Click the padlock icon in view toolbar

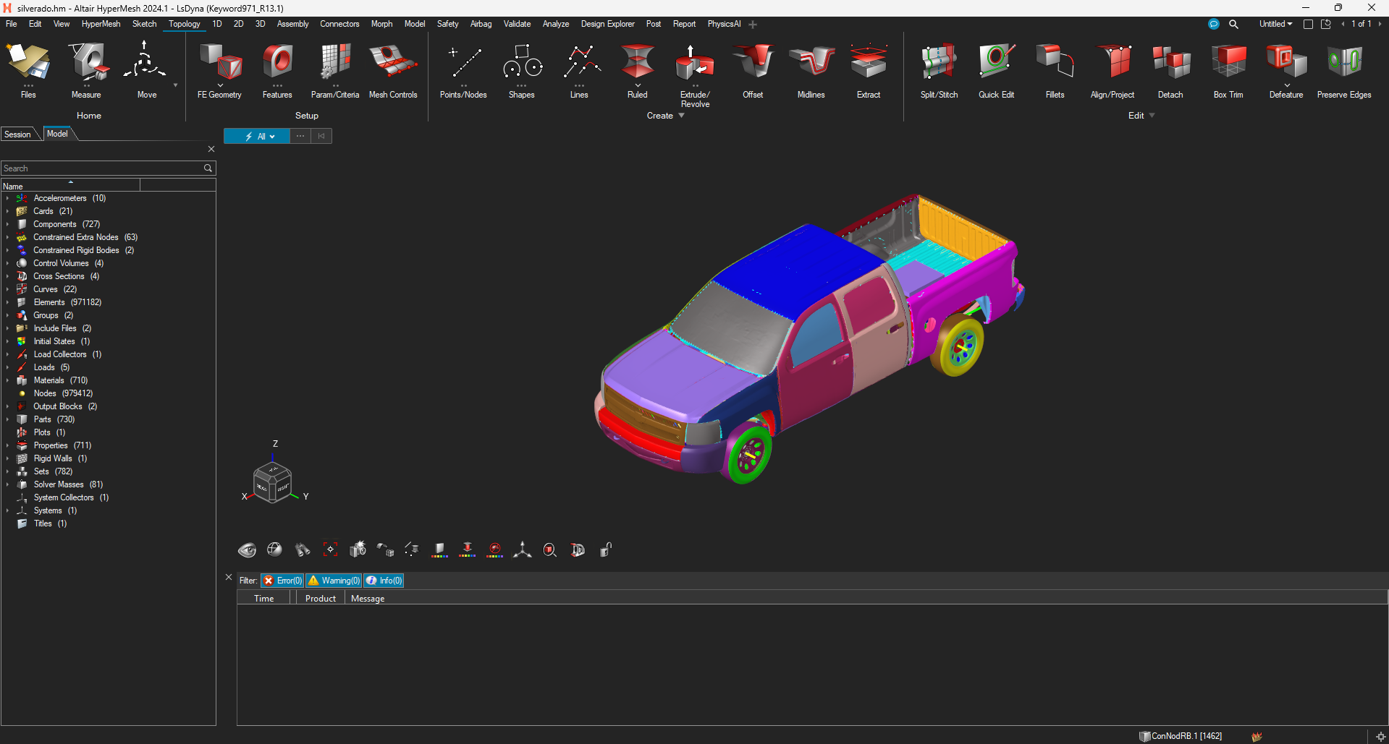click(606, 550)
